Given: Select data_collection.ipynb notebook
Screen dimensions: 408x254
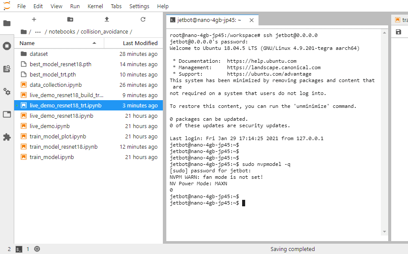Looking at the screenshot, I should pos(89,85).
